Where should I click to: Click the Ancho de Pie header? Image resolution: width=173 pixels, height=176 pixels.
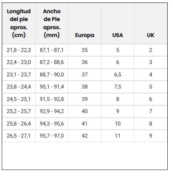(x=52, y=23)
